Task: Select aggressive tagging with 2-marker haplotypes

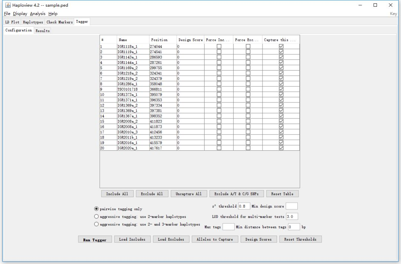Action: 97,216
